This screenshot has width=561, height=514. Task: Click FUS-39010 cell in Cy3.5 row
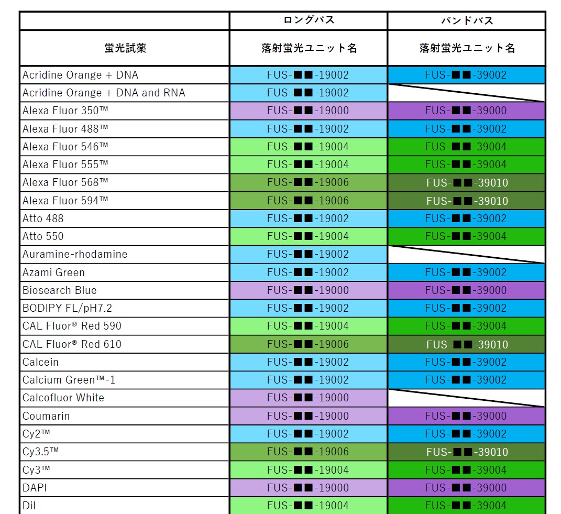[467, 452]
